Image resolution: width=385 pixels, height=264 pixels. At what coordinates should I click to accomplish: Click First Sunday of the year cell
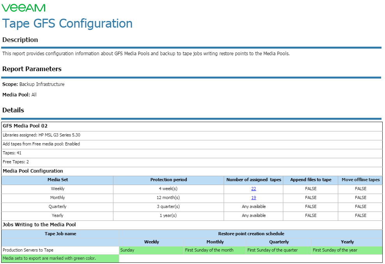pyautogui.click(x=347, y=250)
